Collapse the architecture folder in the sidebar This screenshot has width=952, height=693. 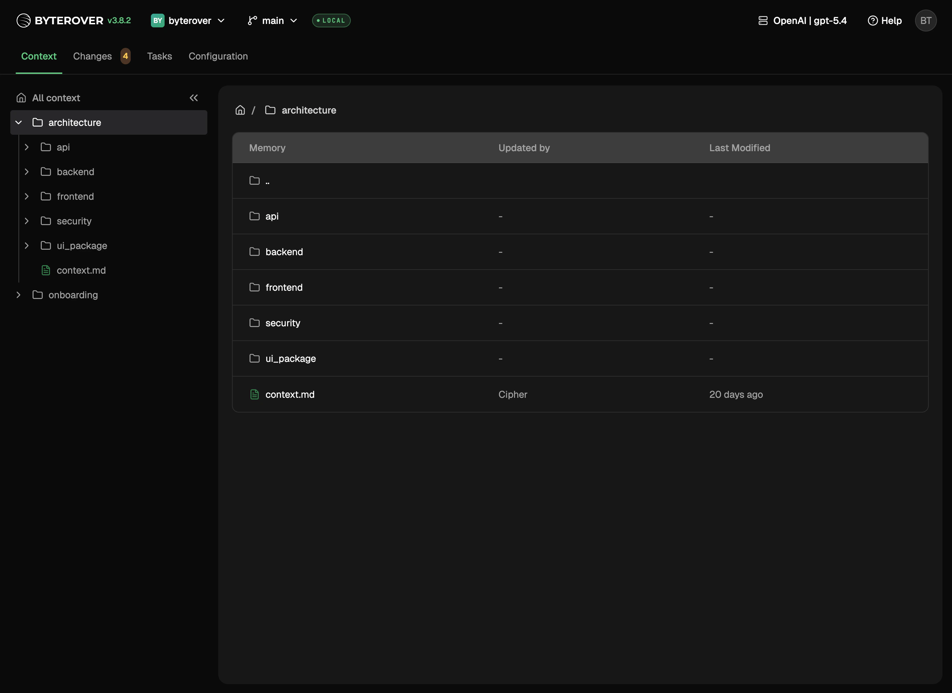coord(18,122)
